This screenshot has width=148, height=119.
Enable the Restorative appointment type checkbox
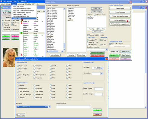(x=34, y=66)
